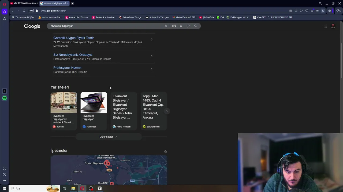Open Facebook Elvankent Bilgisayar laptop thumbnail
This screenshot has width=343, height=192.
(94, 102)
